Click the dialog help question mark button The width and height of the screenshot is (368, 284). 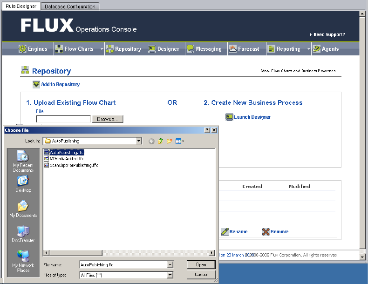click(207, 130)
